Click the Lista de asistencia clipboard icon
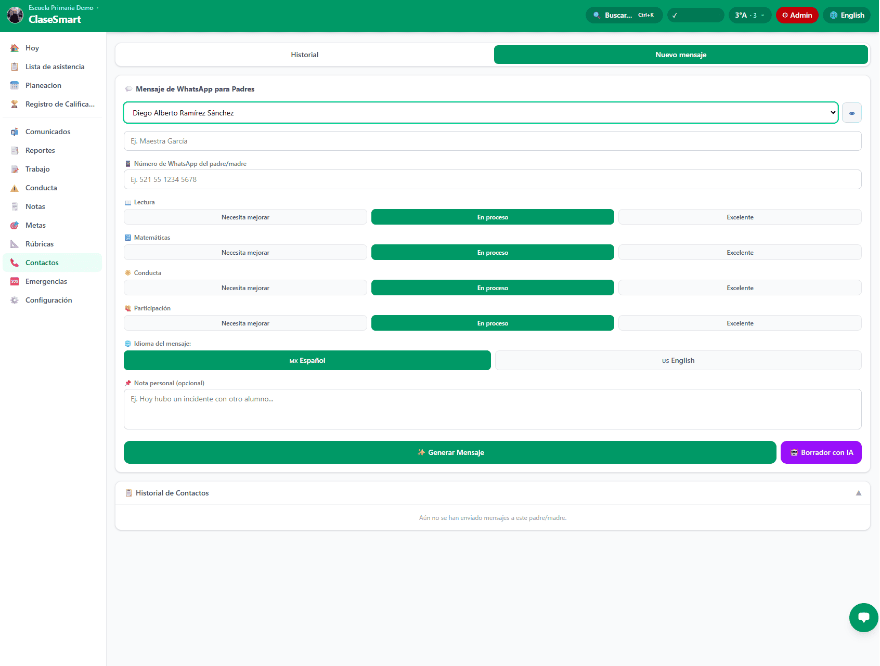 tap(15, 67)
